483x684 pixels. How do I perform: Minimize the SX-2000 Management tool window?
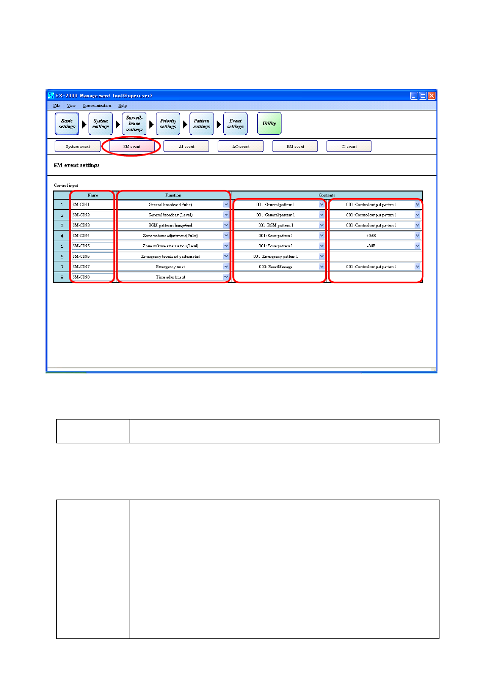(x=414, y=96)
